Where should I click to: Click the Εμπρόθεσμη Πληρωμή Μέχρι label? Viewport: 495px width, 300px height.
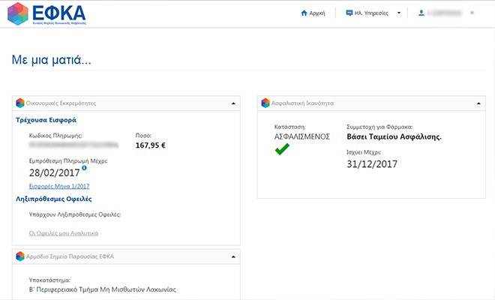point(68,161)
